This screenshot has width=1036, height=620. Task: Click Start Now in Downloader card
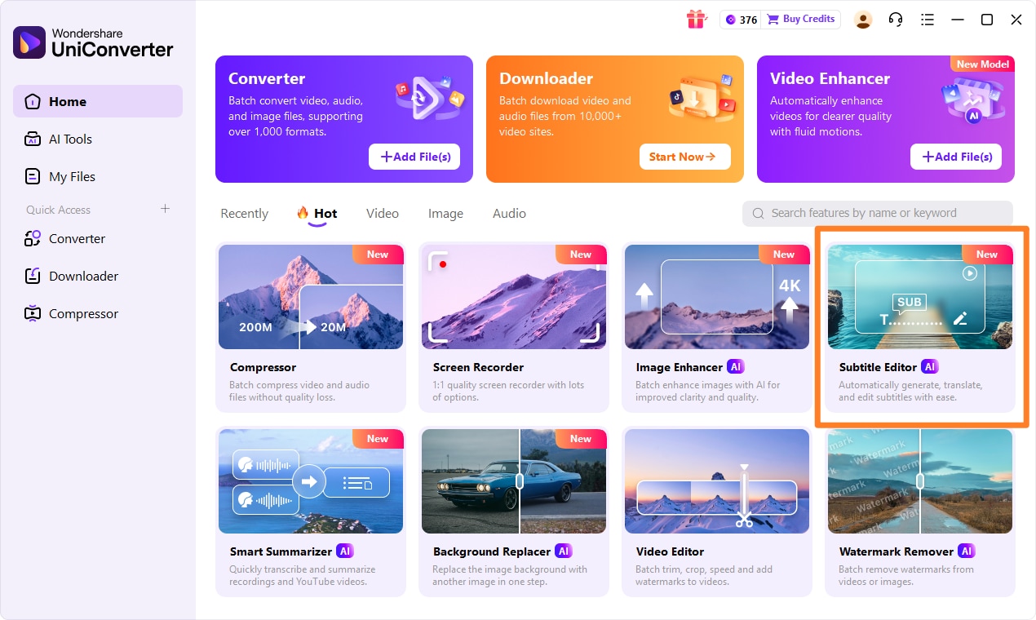(685, 157)
